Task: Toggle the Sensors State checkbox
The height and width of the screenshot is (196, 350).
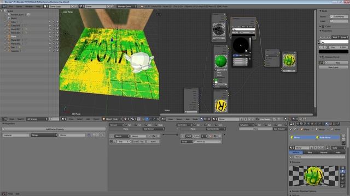Action: point(156,125)
